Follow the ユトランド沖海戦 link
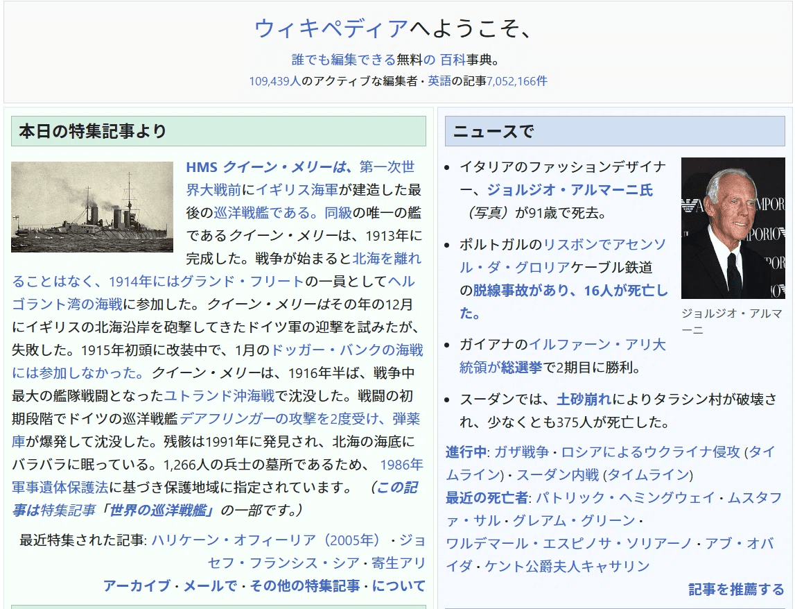 (220, 396)
